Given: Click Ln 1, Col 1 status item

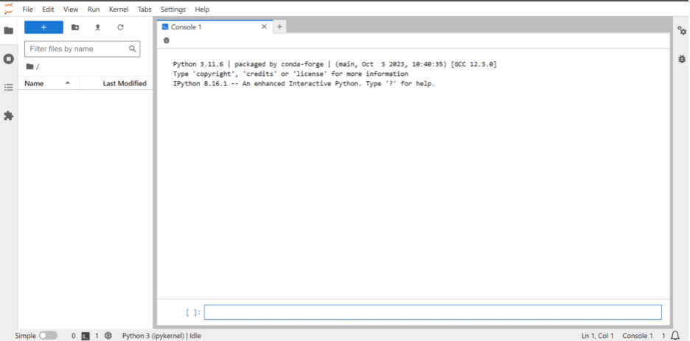Looking at the screenshot, I should click(x=598, y=336).
